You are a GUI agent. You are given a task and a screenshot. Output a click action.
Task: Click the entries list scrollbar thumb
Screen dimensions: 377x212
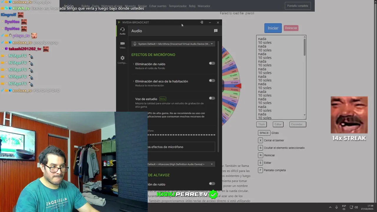pyautogui.click(x=305, y=47)
